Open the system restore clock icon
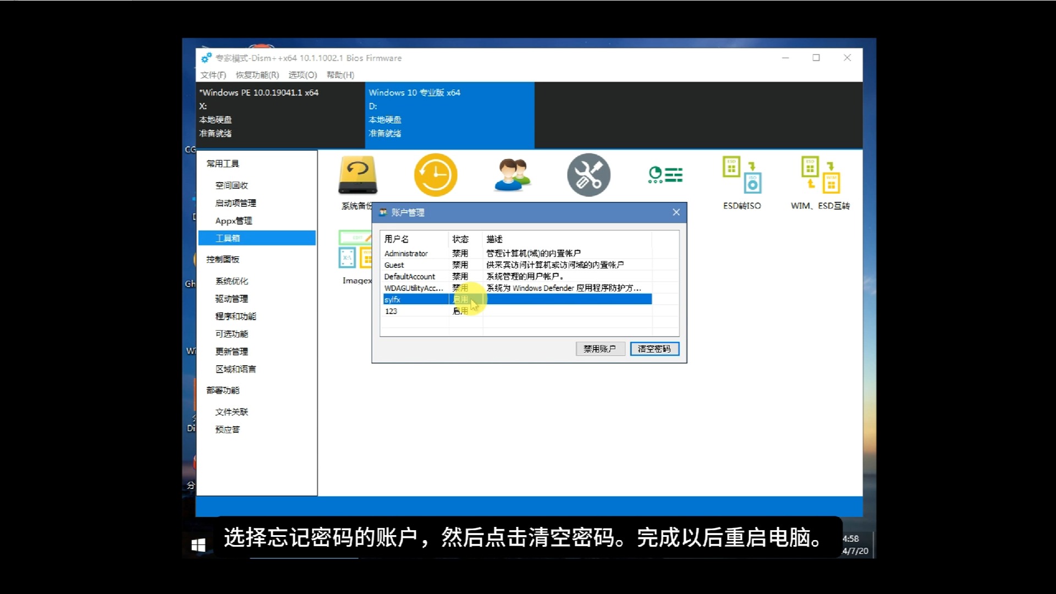 coord(436,174)
